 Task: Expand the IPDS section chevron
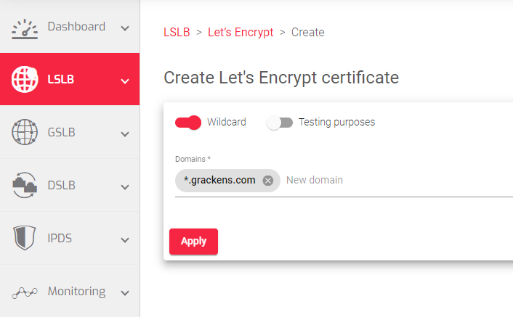tap(125, 240)
